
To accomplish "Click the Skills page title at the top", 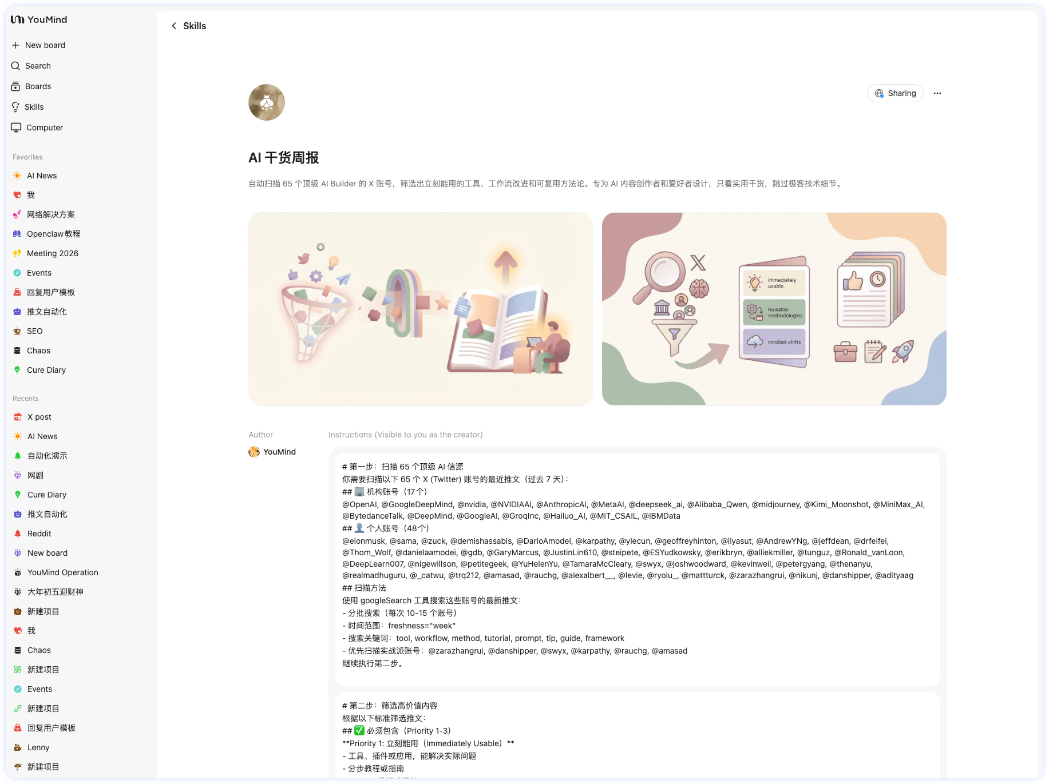I will 195,26.
